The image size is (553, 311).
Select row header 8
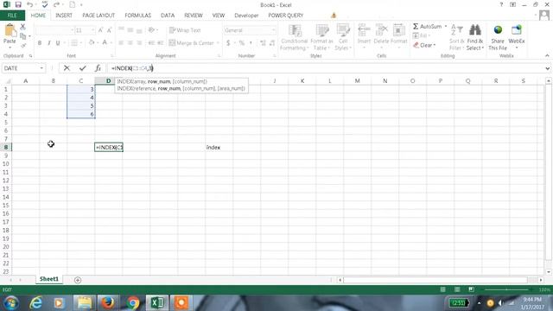[6, 148]
